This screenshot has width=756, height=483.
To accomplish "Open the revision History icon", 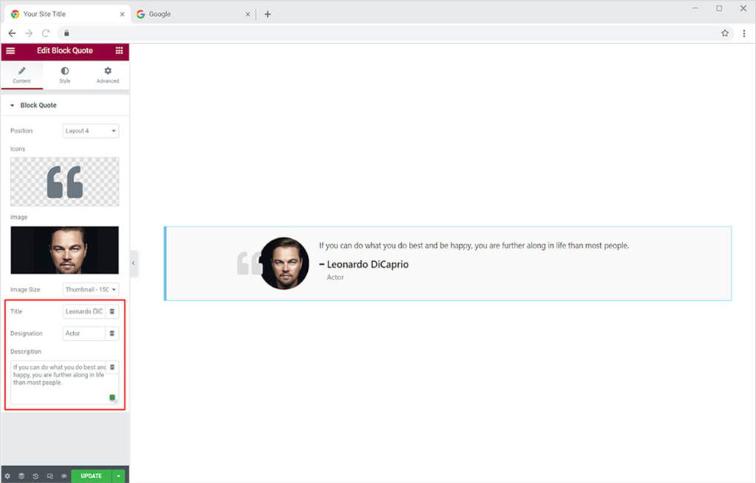I will [x=35, y=476].
